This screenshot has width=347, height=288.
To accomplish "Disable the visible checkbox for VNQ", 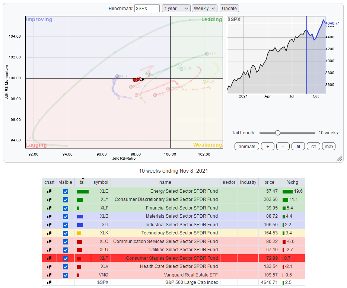I will (66, 275).
